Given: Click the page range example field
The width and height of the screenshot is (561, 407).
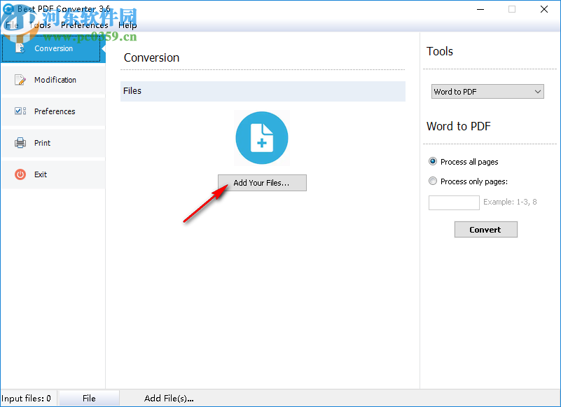Looking at the screenshot, I should tap(453, 202).
